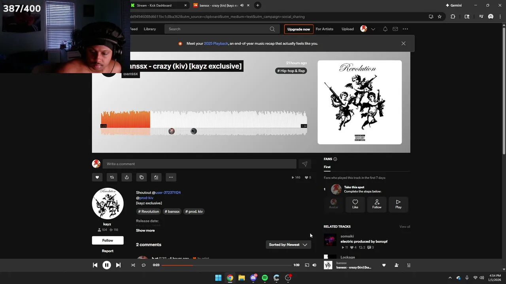The height and width of the screenshot is (284, 506).
Task: Go to the Upload page
Action: coord(347,29)
